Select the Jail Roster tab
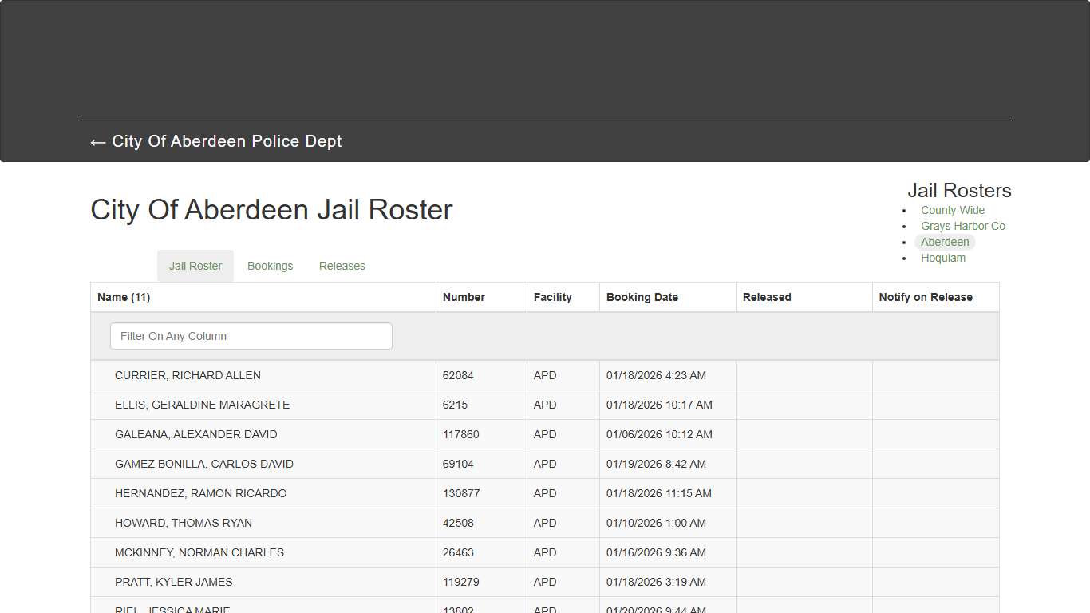The image size is (1090, 613). 195,266
